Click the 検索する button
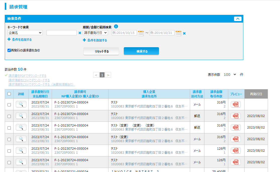This screenshot has width=280, height=172. tap(141, 51)
